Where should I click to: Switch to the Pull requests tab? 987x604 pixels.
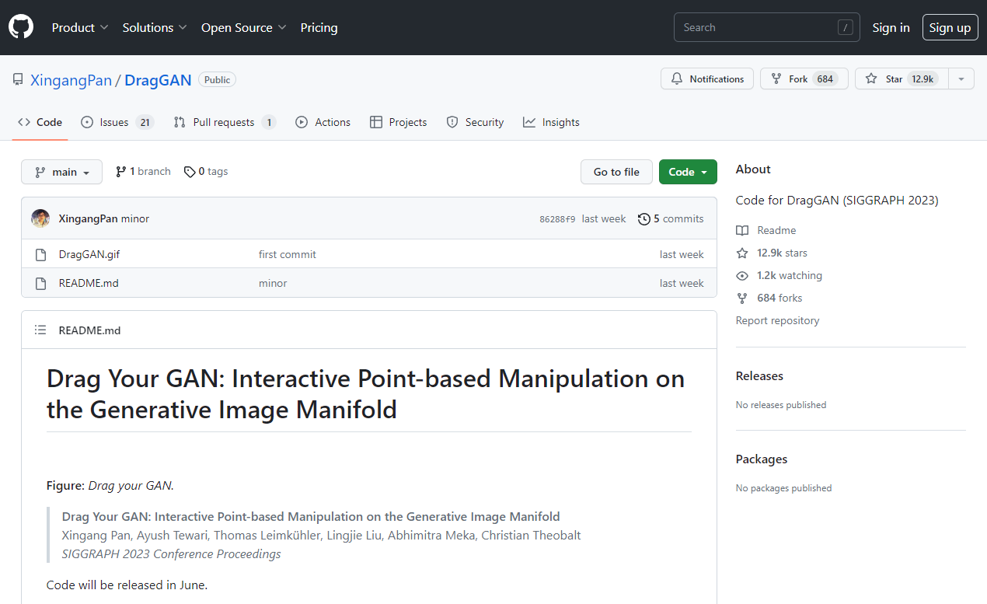225,122
